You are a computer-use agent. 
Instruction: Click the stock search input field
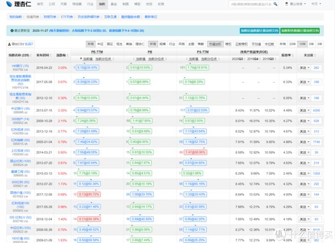[x=251, y=4]
